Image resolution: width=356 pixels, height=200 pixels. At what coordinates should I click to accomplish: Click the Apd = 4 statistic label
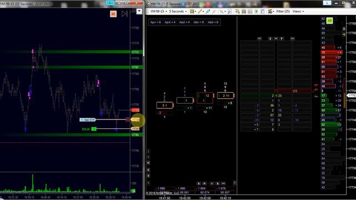point(170,22)
